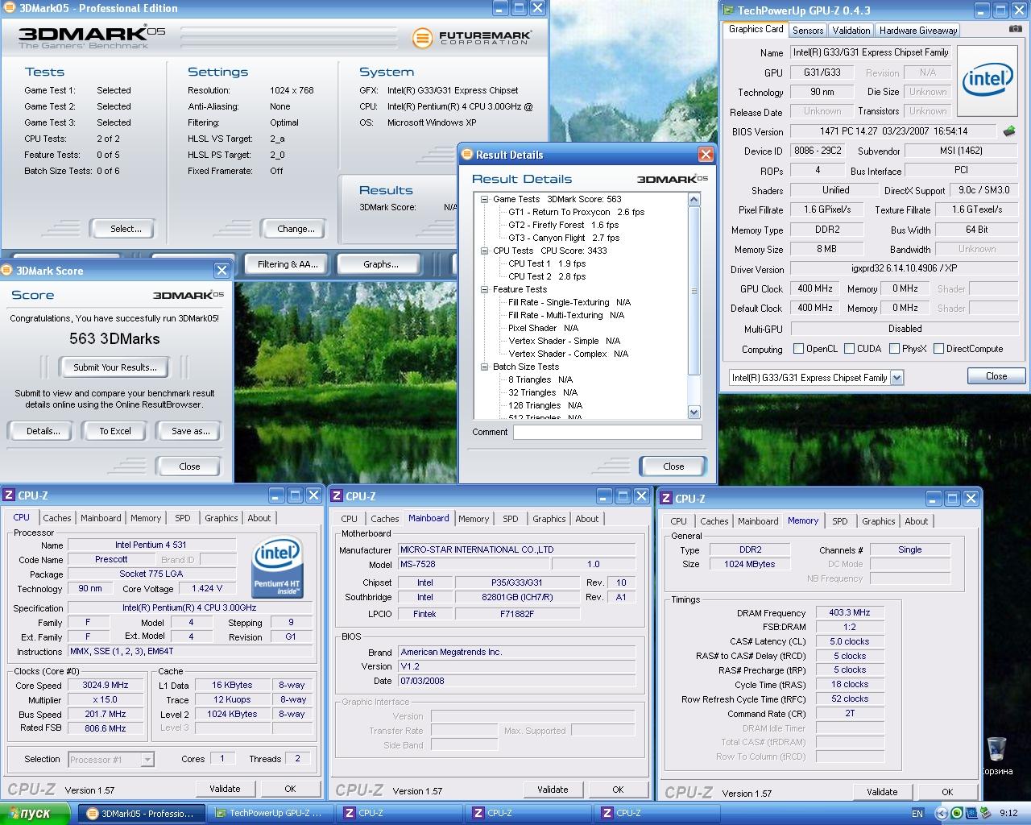Click the To Excel button

tap(115, 431)
